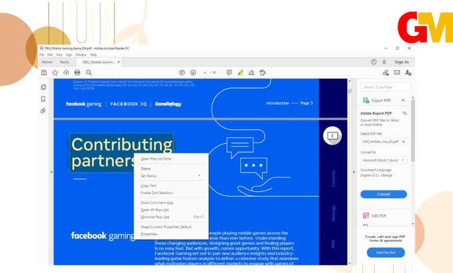Open the Edit menu
The image size is (453, 273).
(x=50, y=55)
